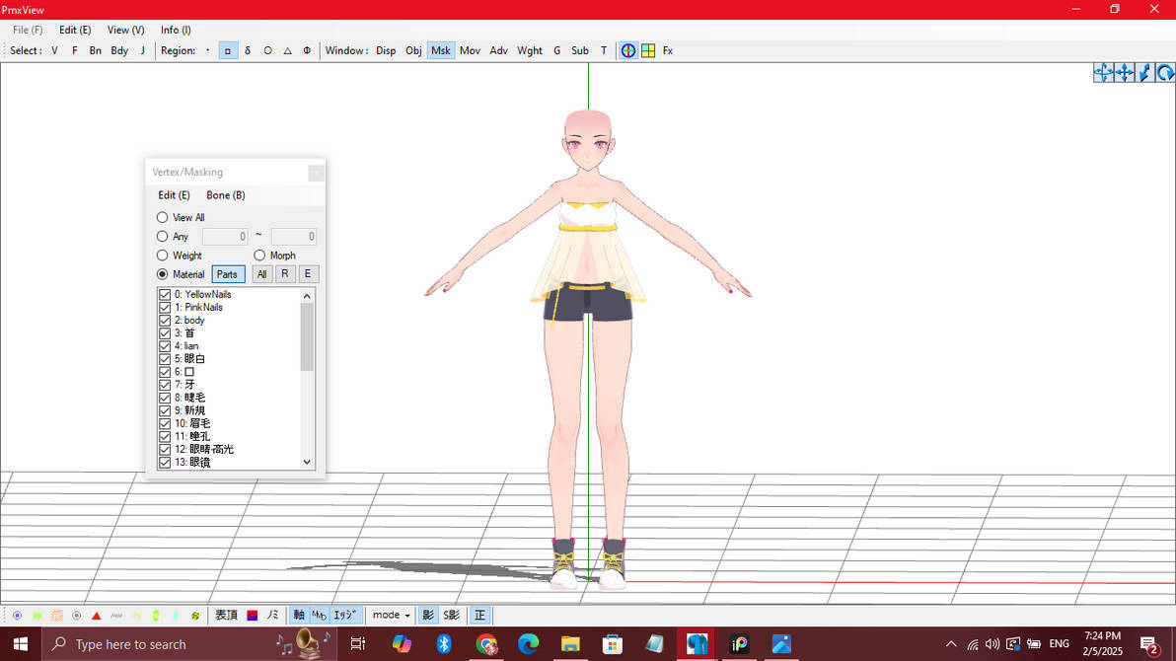Uncheck the 4: lian material
This screenshot has height=661, width=1176.
click(165, 346)
